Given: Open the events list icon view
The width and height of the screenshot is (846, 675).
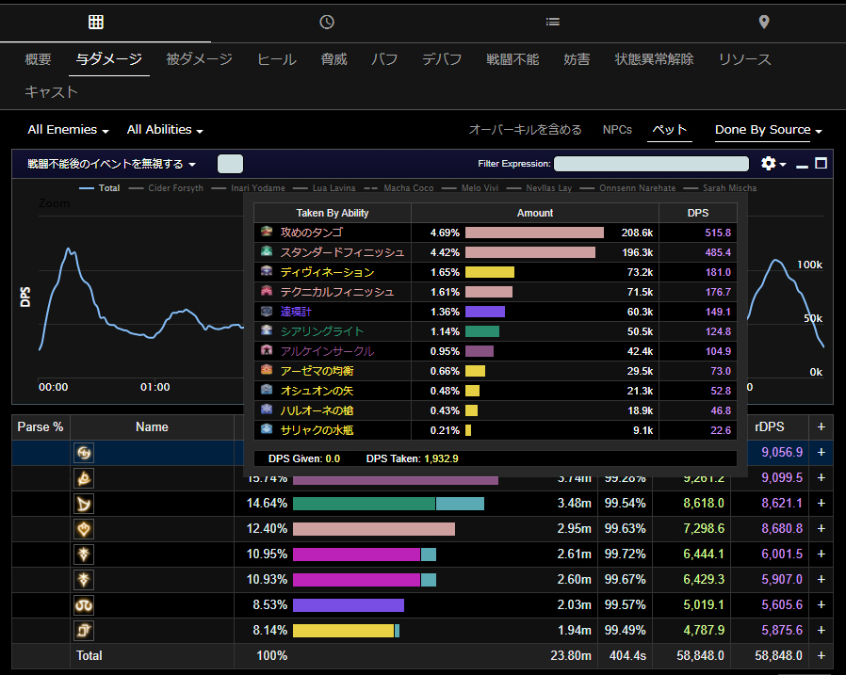Looking at the screenshot, I should click(553, 22).
